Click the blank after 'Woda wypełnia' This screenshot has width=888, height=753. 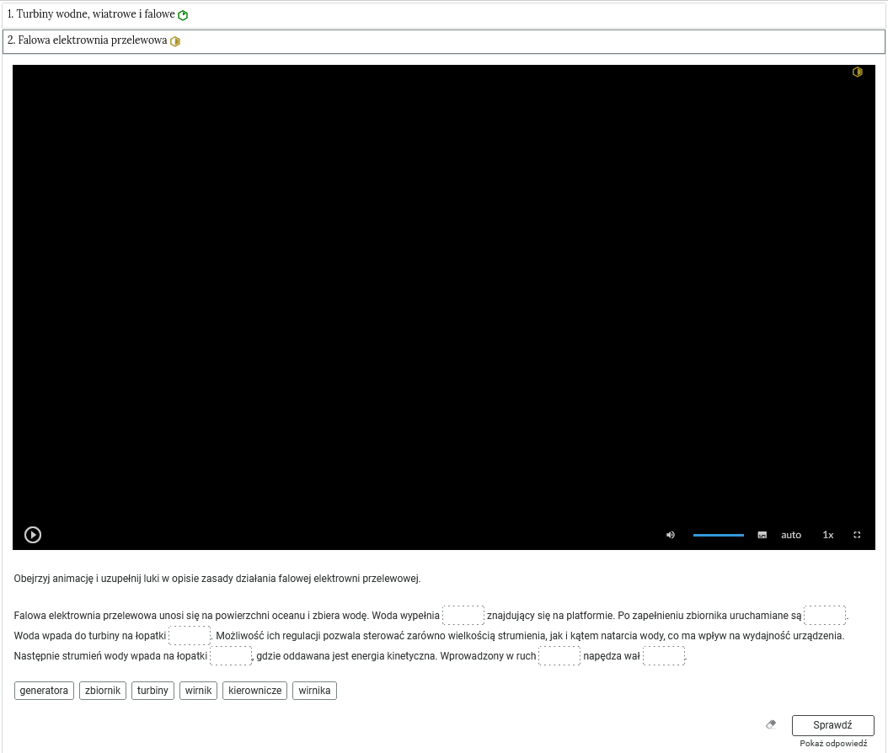[x=463, y=615]
